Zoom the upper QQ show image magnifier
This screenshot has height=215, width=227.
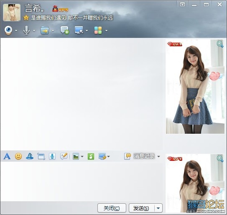coord(220,44)
